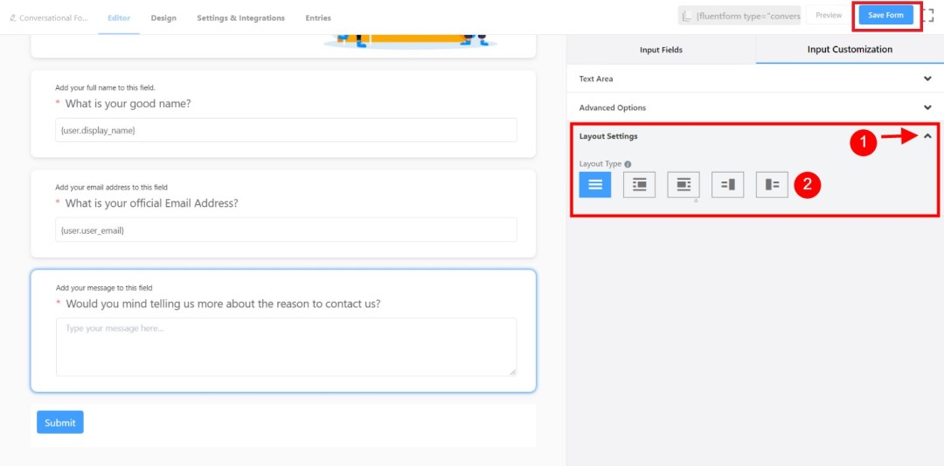
Task: Toggle fullscreen editor icon
Action: [x=927, y=15]
